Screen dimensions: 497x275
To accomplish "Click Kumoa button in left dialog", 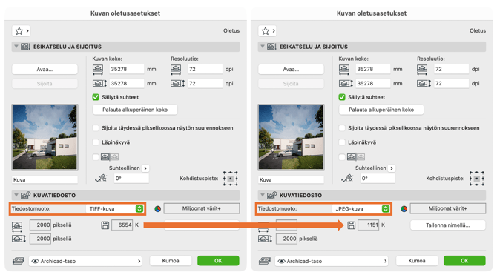I will pyautogui.click(x=171, y=261).
